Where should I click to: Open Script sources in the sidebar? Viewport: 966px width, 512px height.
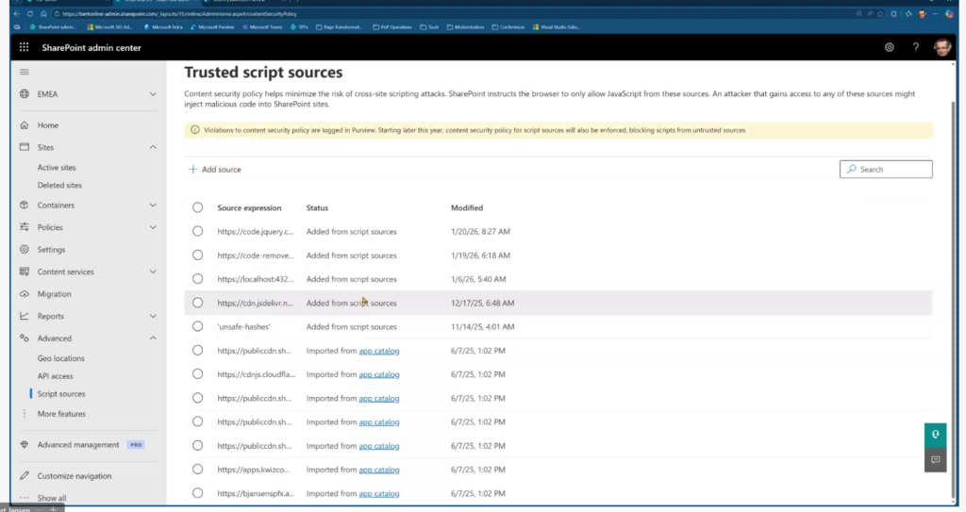click(61, 394)
